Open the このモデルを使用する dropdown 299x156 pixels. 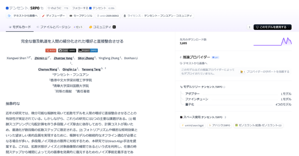pyautogui.click(x=272, y=27)
